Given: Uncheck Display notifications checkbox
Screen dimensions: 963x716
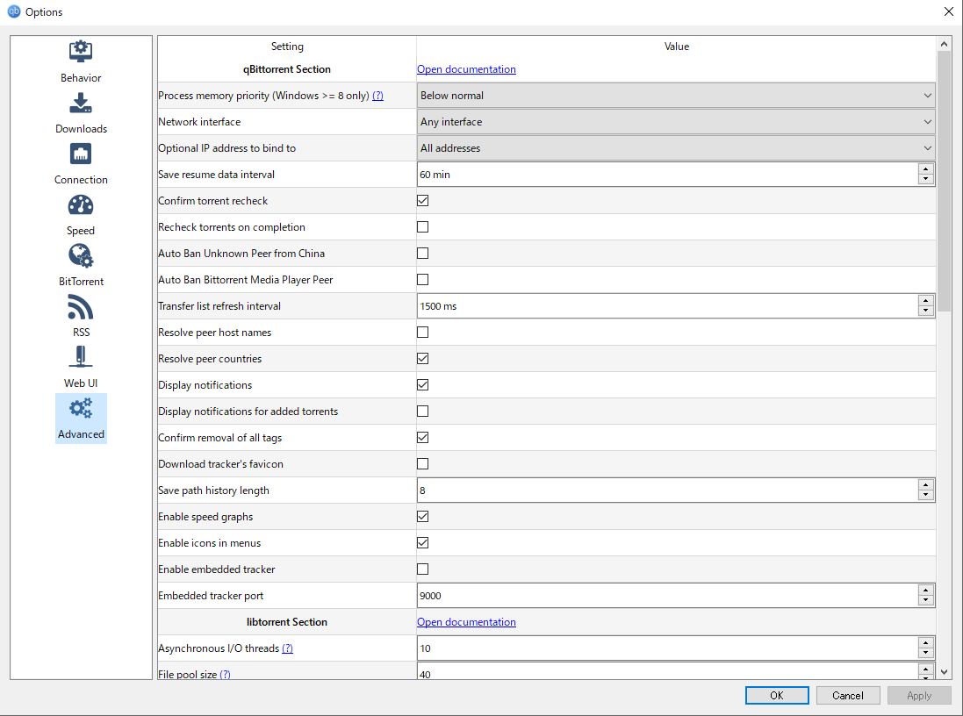Looking at the screenshot, I should [x=422, y=385].
